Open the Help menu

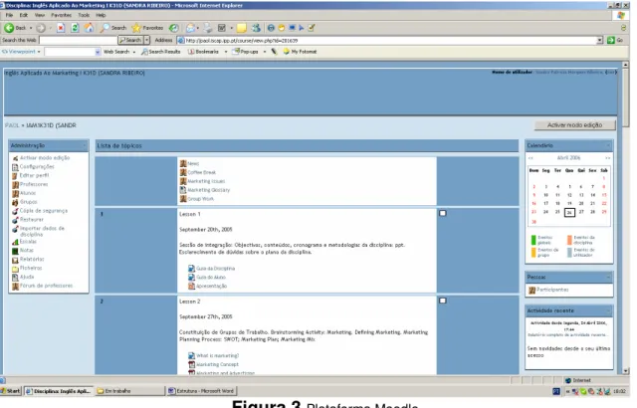101,15
